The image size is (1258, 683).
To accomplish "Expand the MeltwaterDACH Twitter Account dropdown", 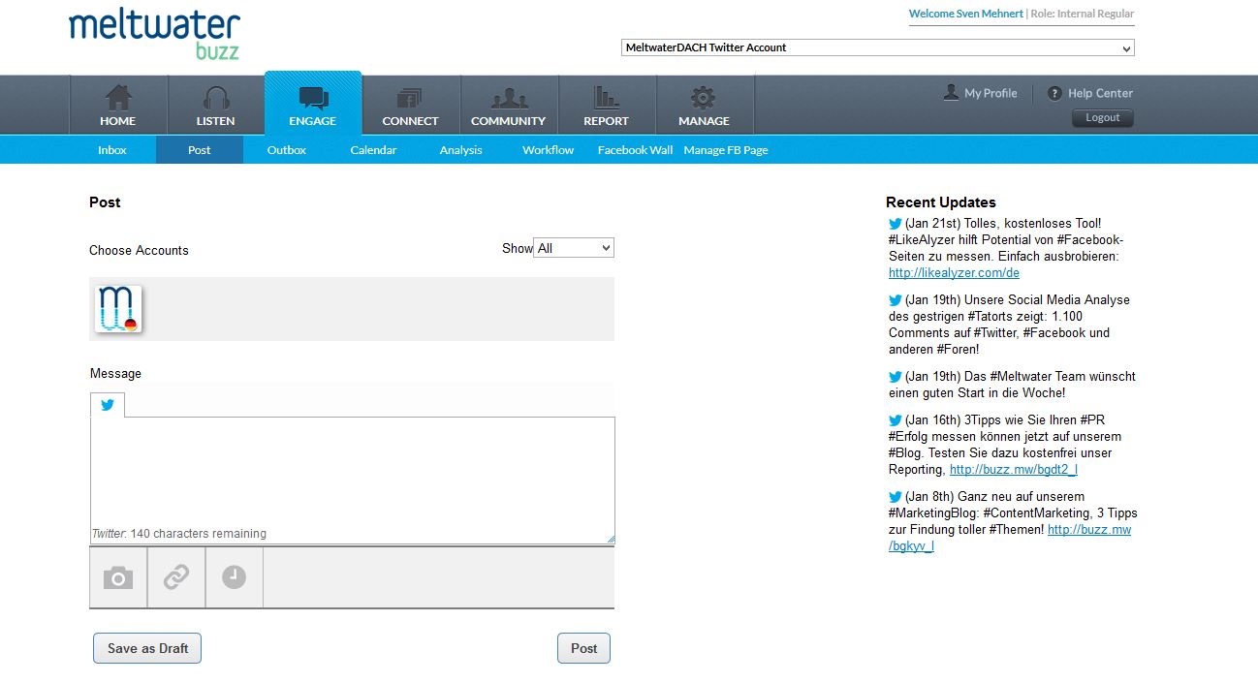I will pyautogui.click(x=877, y=47).
